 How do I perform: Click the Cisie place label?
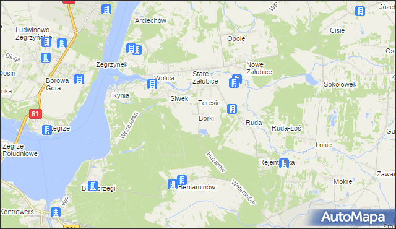(337, 30)
